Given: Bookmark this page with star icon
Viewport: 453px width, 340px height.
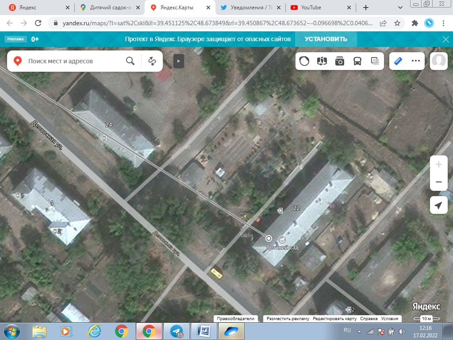Looking at the screenshot, I should click(x=397, y=23).
